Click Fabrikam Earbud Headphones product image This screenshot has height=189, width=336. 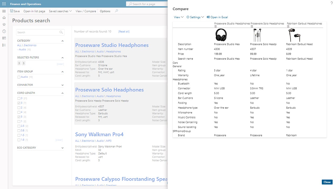click(x=294, y=35)
